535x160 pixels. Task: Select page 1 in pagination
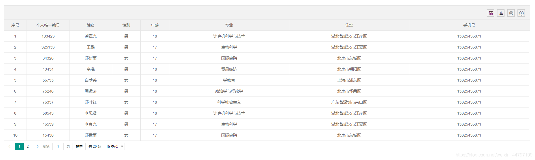tap(19, 146)
